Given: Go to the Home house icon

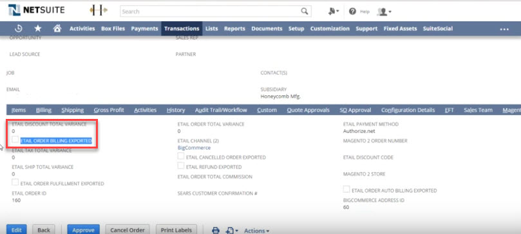Looking at the screenshot, I should pos(57,28).
